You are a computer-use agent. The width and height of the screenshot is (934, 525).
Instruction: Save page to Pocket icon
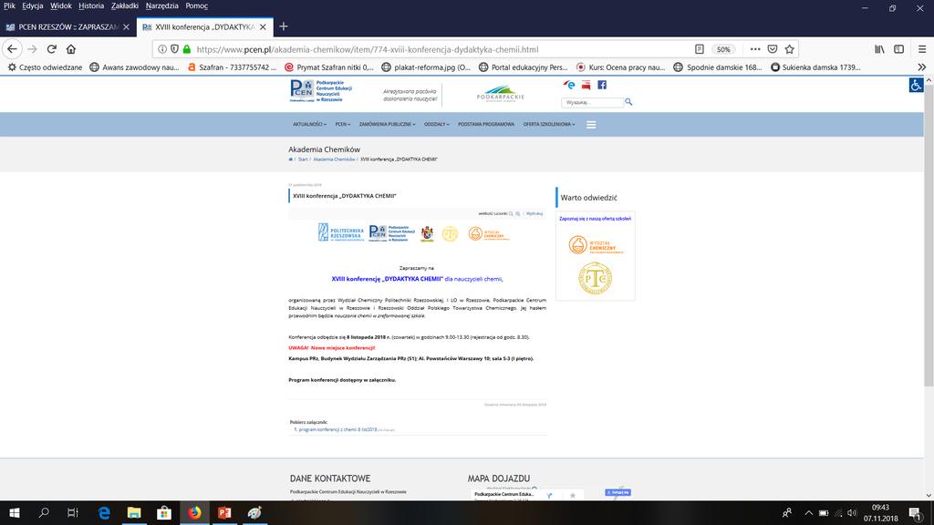[773, 49]
